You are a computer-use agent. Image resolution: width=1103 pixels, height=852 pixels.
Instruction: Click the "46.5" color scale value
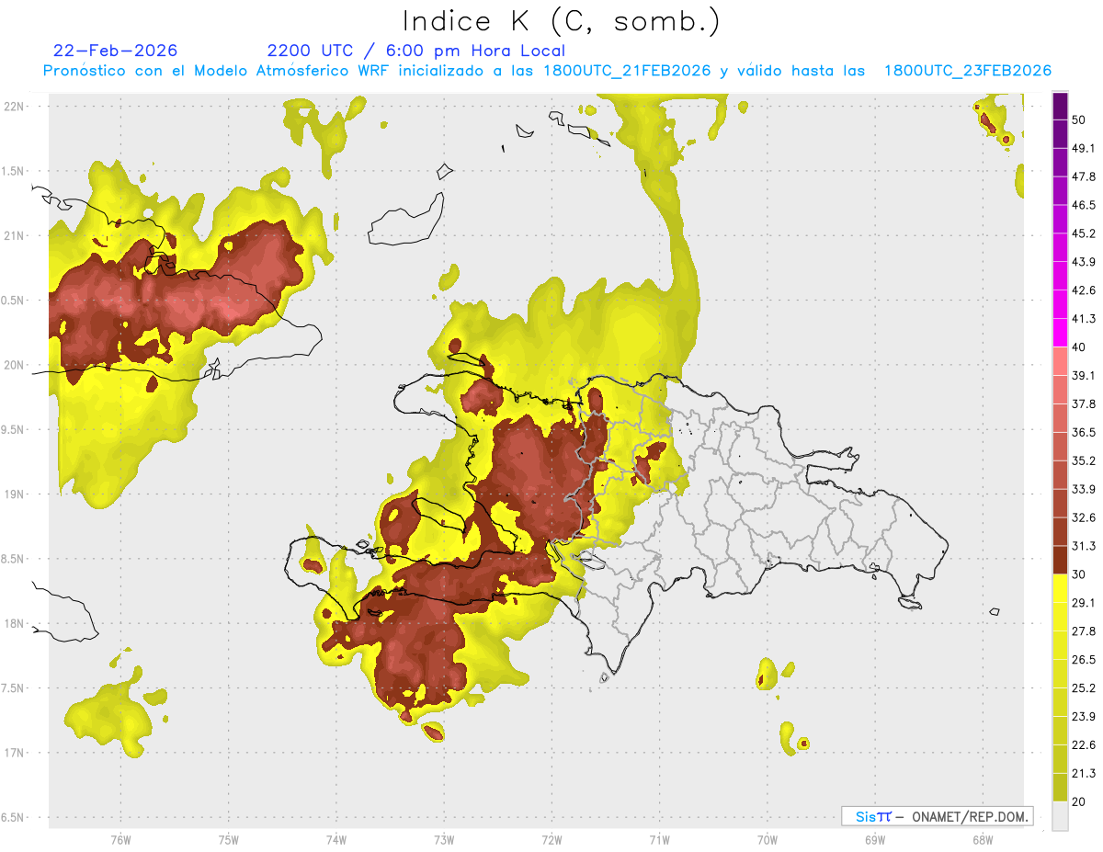1085,205
